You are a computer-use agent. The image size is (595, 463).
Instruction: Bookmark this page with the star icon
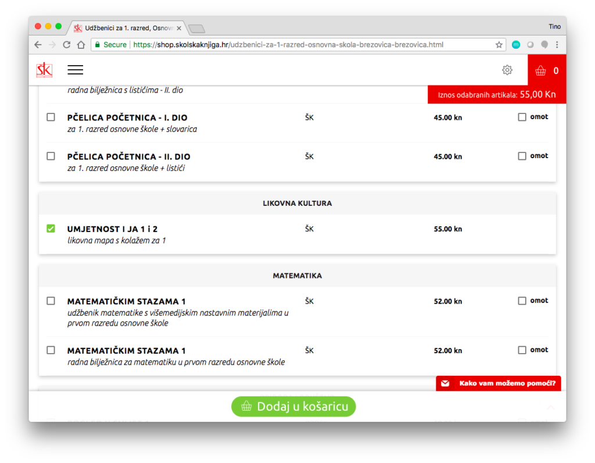click(499, 45)
